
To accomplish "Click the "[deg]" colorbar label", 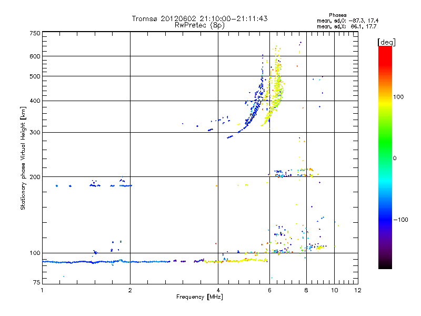I will (x=386, y=42).
